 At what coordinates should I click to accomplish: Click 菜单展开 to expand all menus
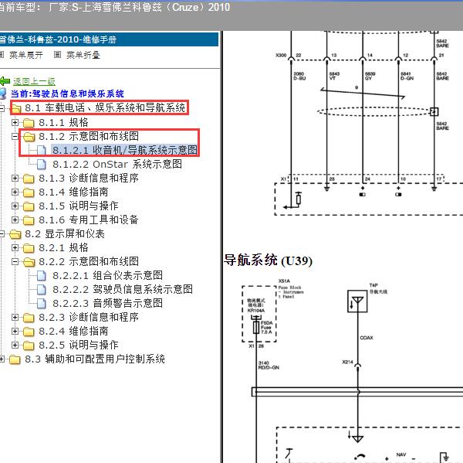(26, 55)
